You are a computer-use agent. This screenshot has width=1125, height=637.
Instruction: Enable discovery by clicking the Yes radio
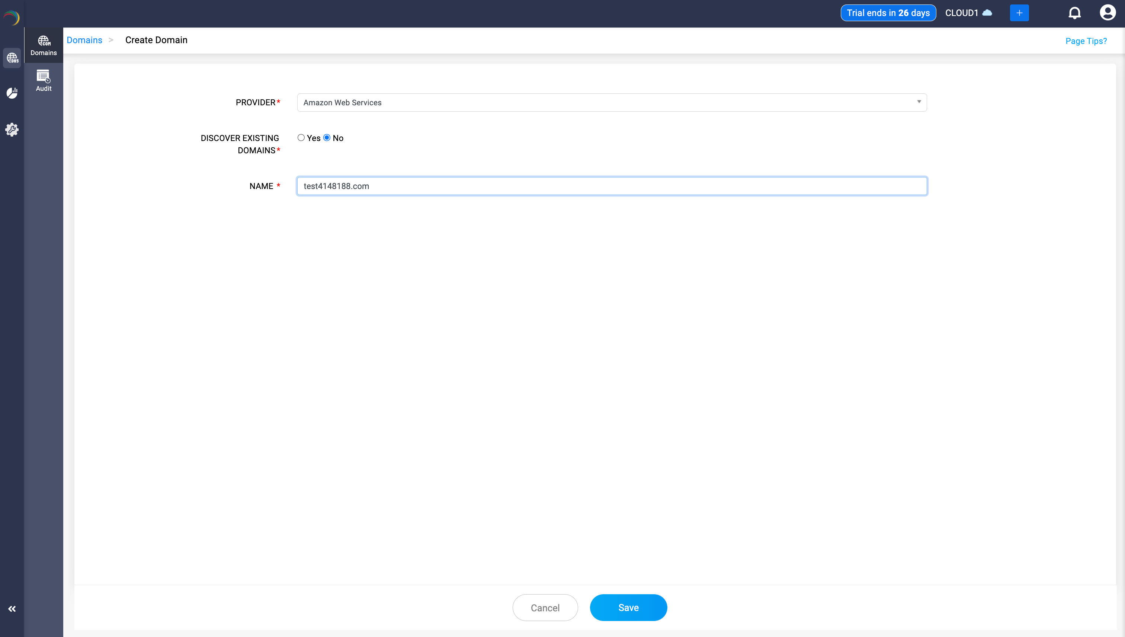coord(301,137)
